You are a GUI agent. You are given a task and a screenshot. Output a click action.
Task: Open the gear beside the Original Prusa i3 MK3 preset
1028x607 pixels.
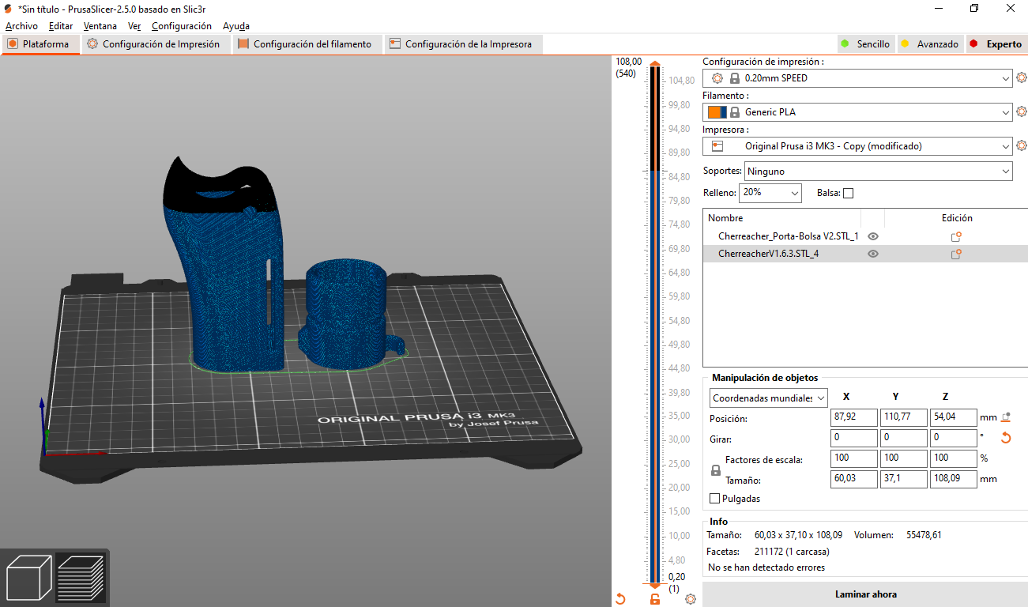(x=1021, y=146)
